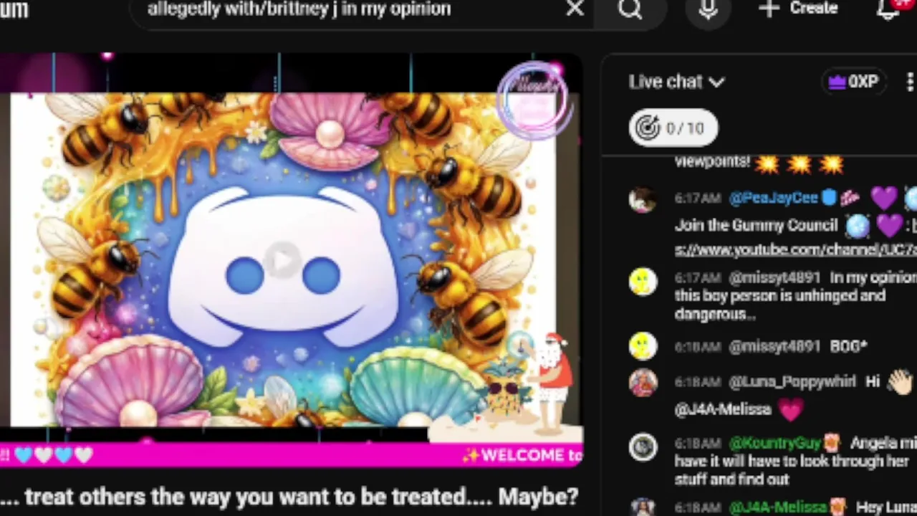Click the play button on the video
Viewport: 917px width, 516px height.
283,259
